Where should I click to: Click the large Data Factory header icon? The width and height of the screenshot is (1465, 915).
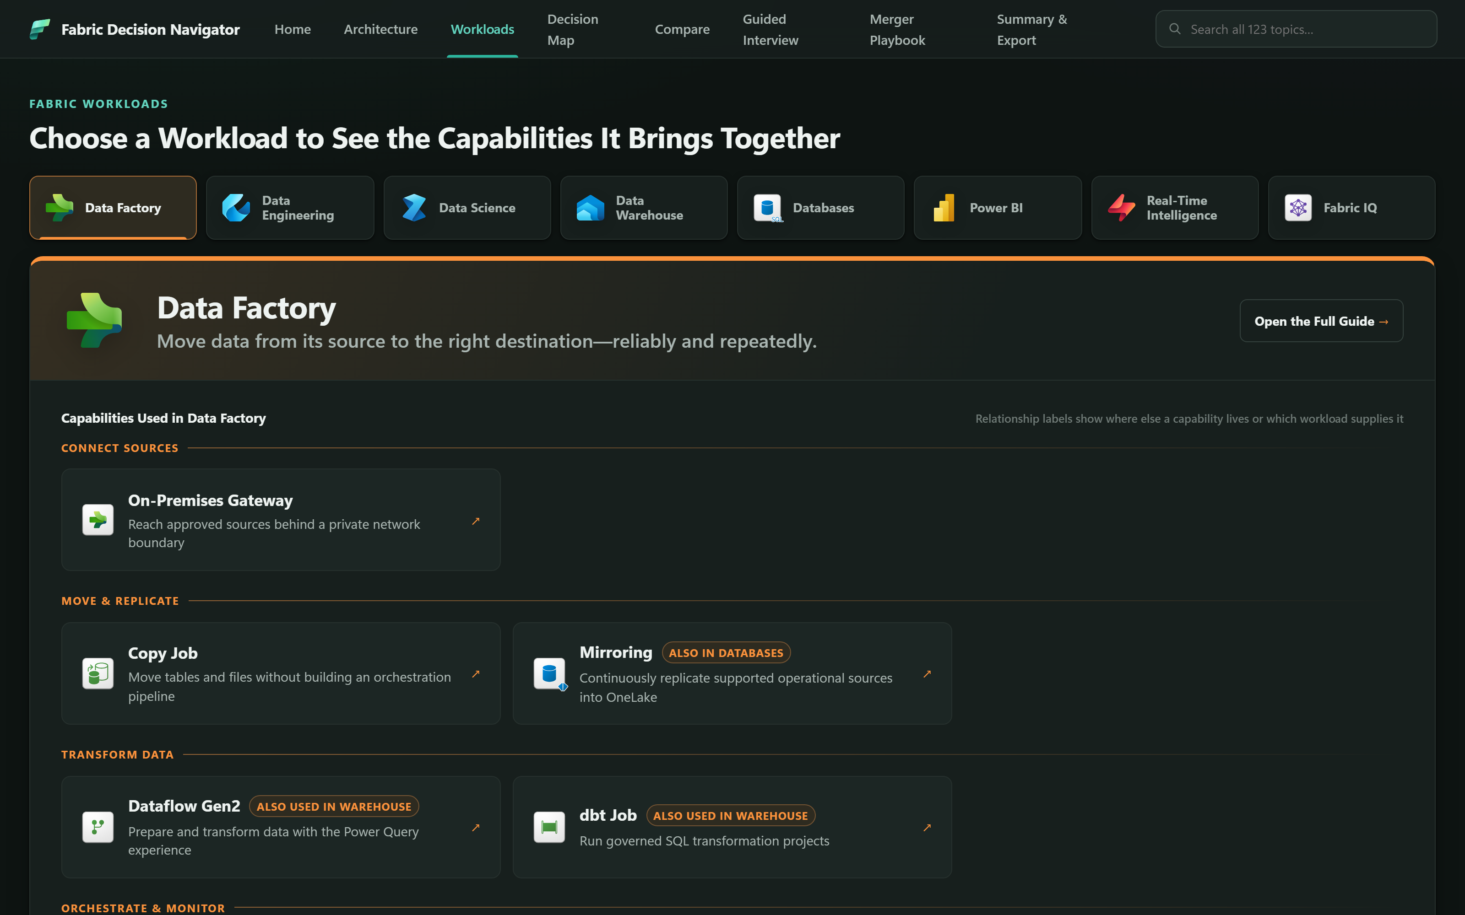(x=94, y=320)
